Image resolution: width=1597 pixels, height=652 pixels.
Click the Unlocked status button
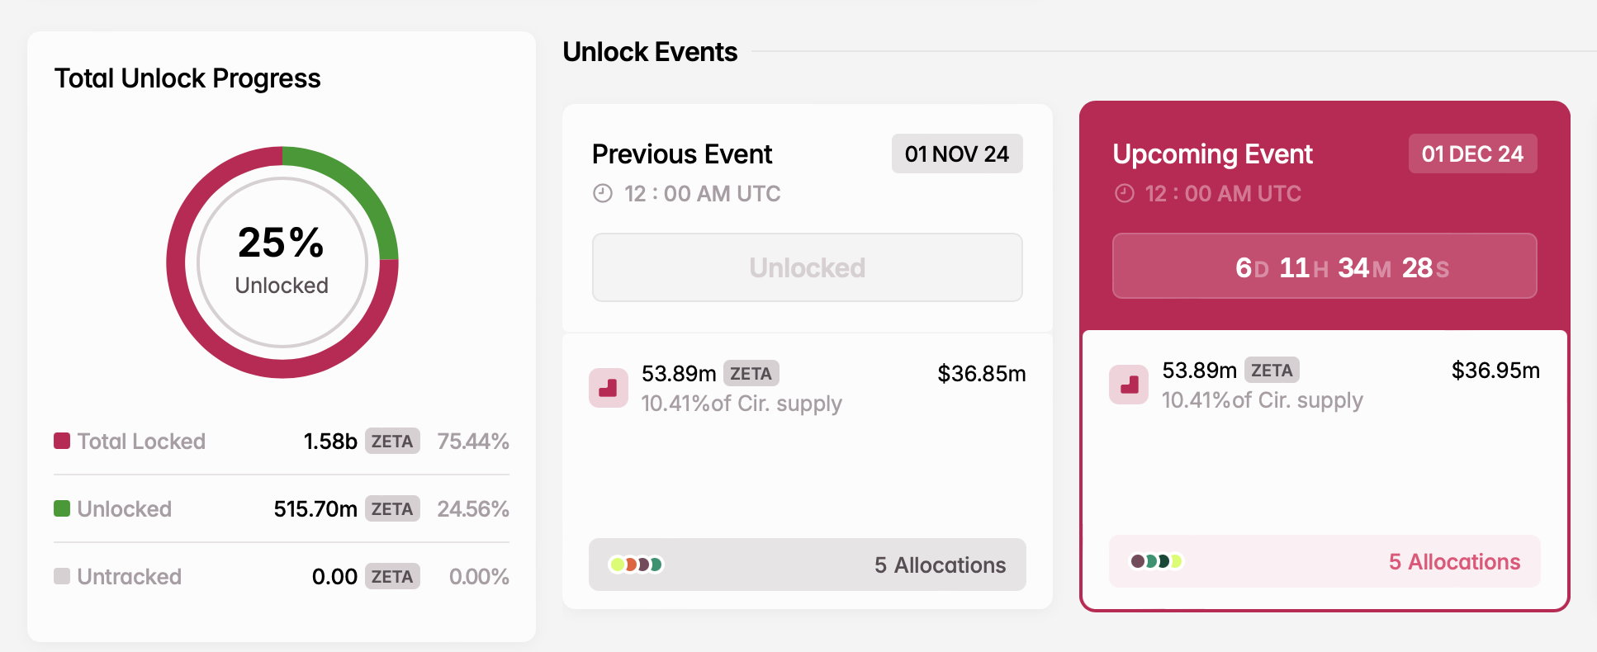pyautogui.click(x=807, y=267)
